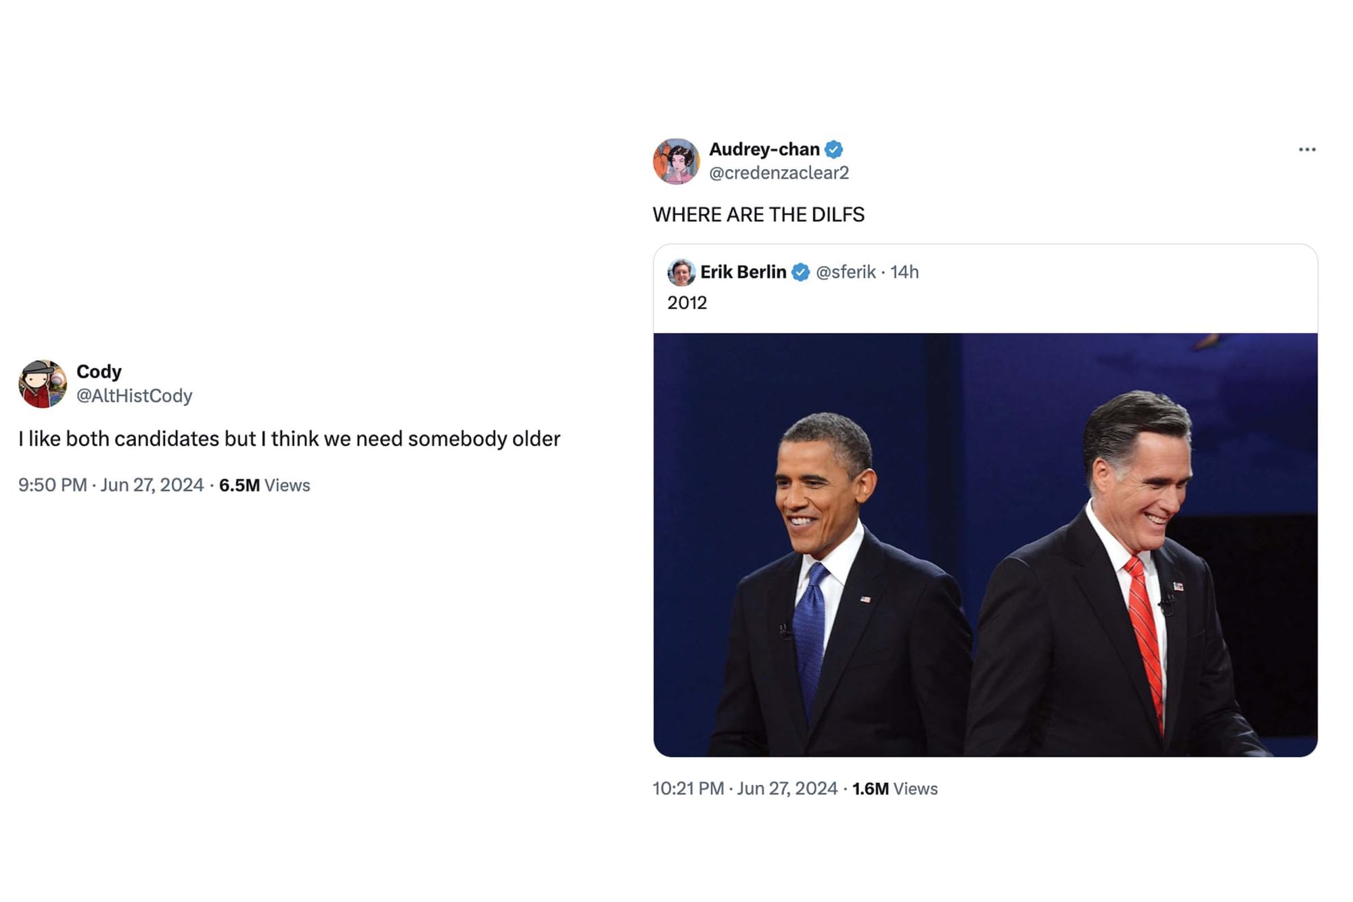Click the "WHERE ARE THE DILFS" tweet text

pyautogui.click(x=758, y=215)
